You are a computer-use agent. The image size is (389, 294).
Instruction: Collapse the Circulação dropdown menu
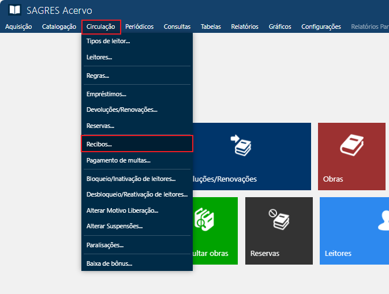click(101, 27)
